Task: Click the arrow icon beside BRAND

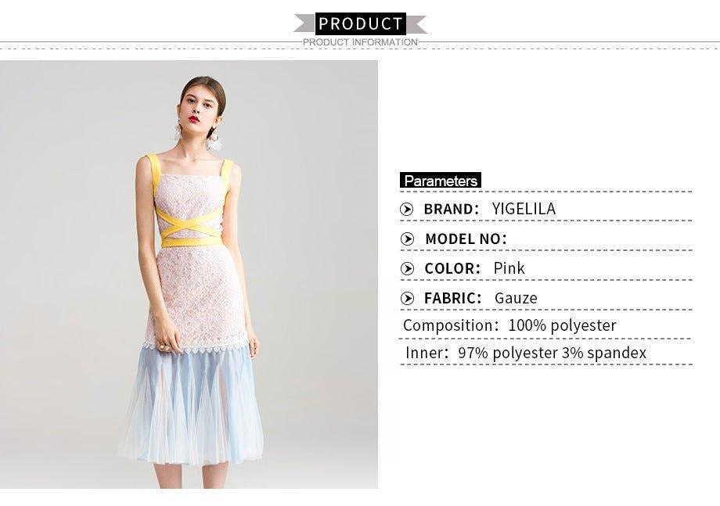Action: [x=406, y=209]
